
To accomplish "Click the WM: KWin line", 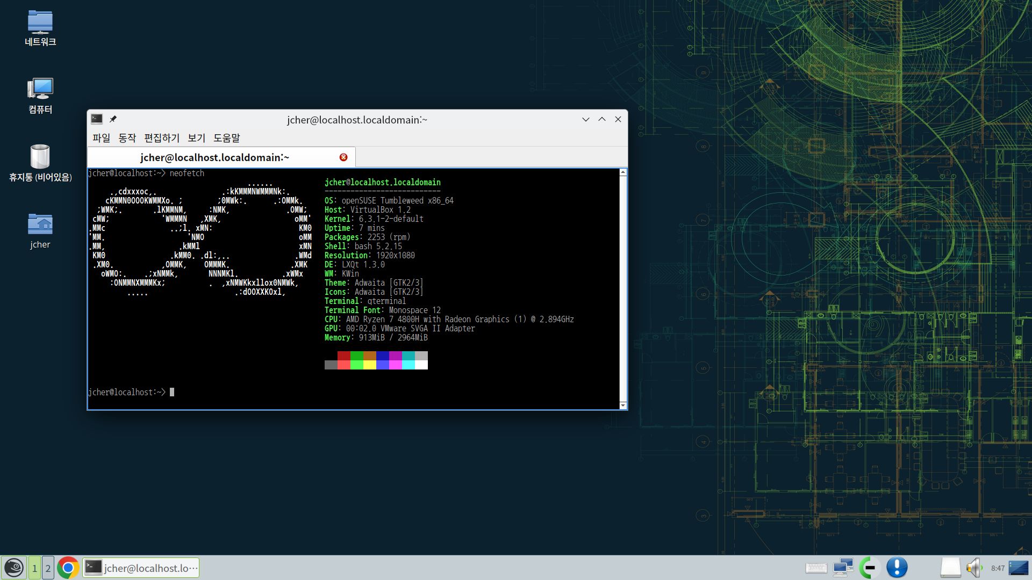I will (342, 273).
